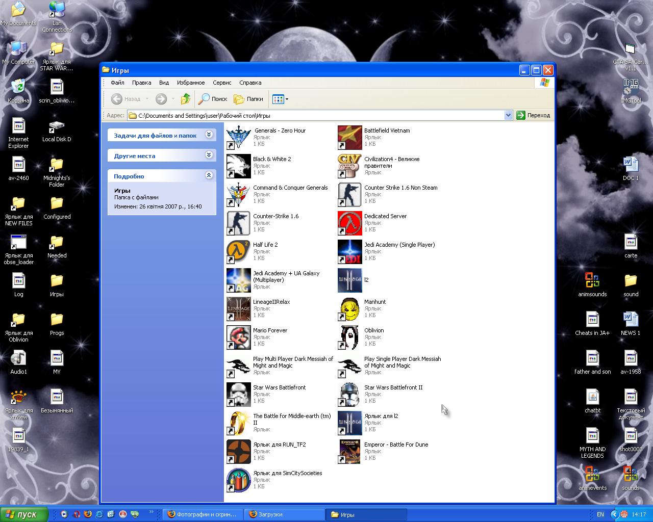Select the l2 Lineage icon
The width and height of the screenshot is (653, 522).
tap(350, 280)
